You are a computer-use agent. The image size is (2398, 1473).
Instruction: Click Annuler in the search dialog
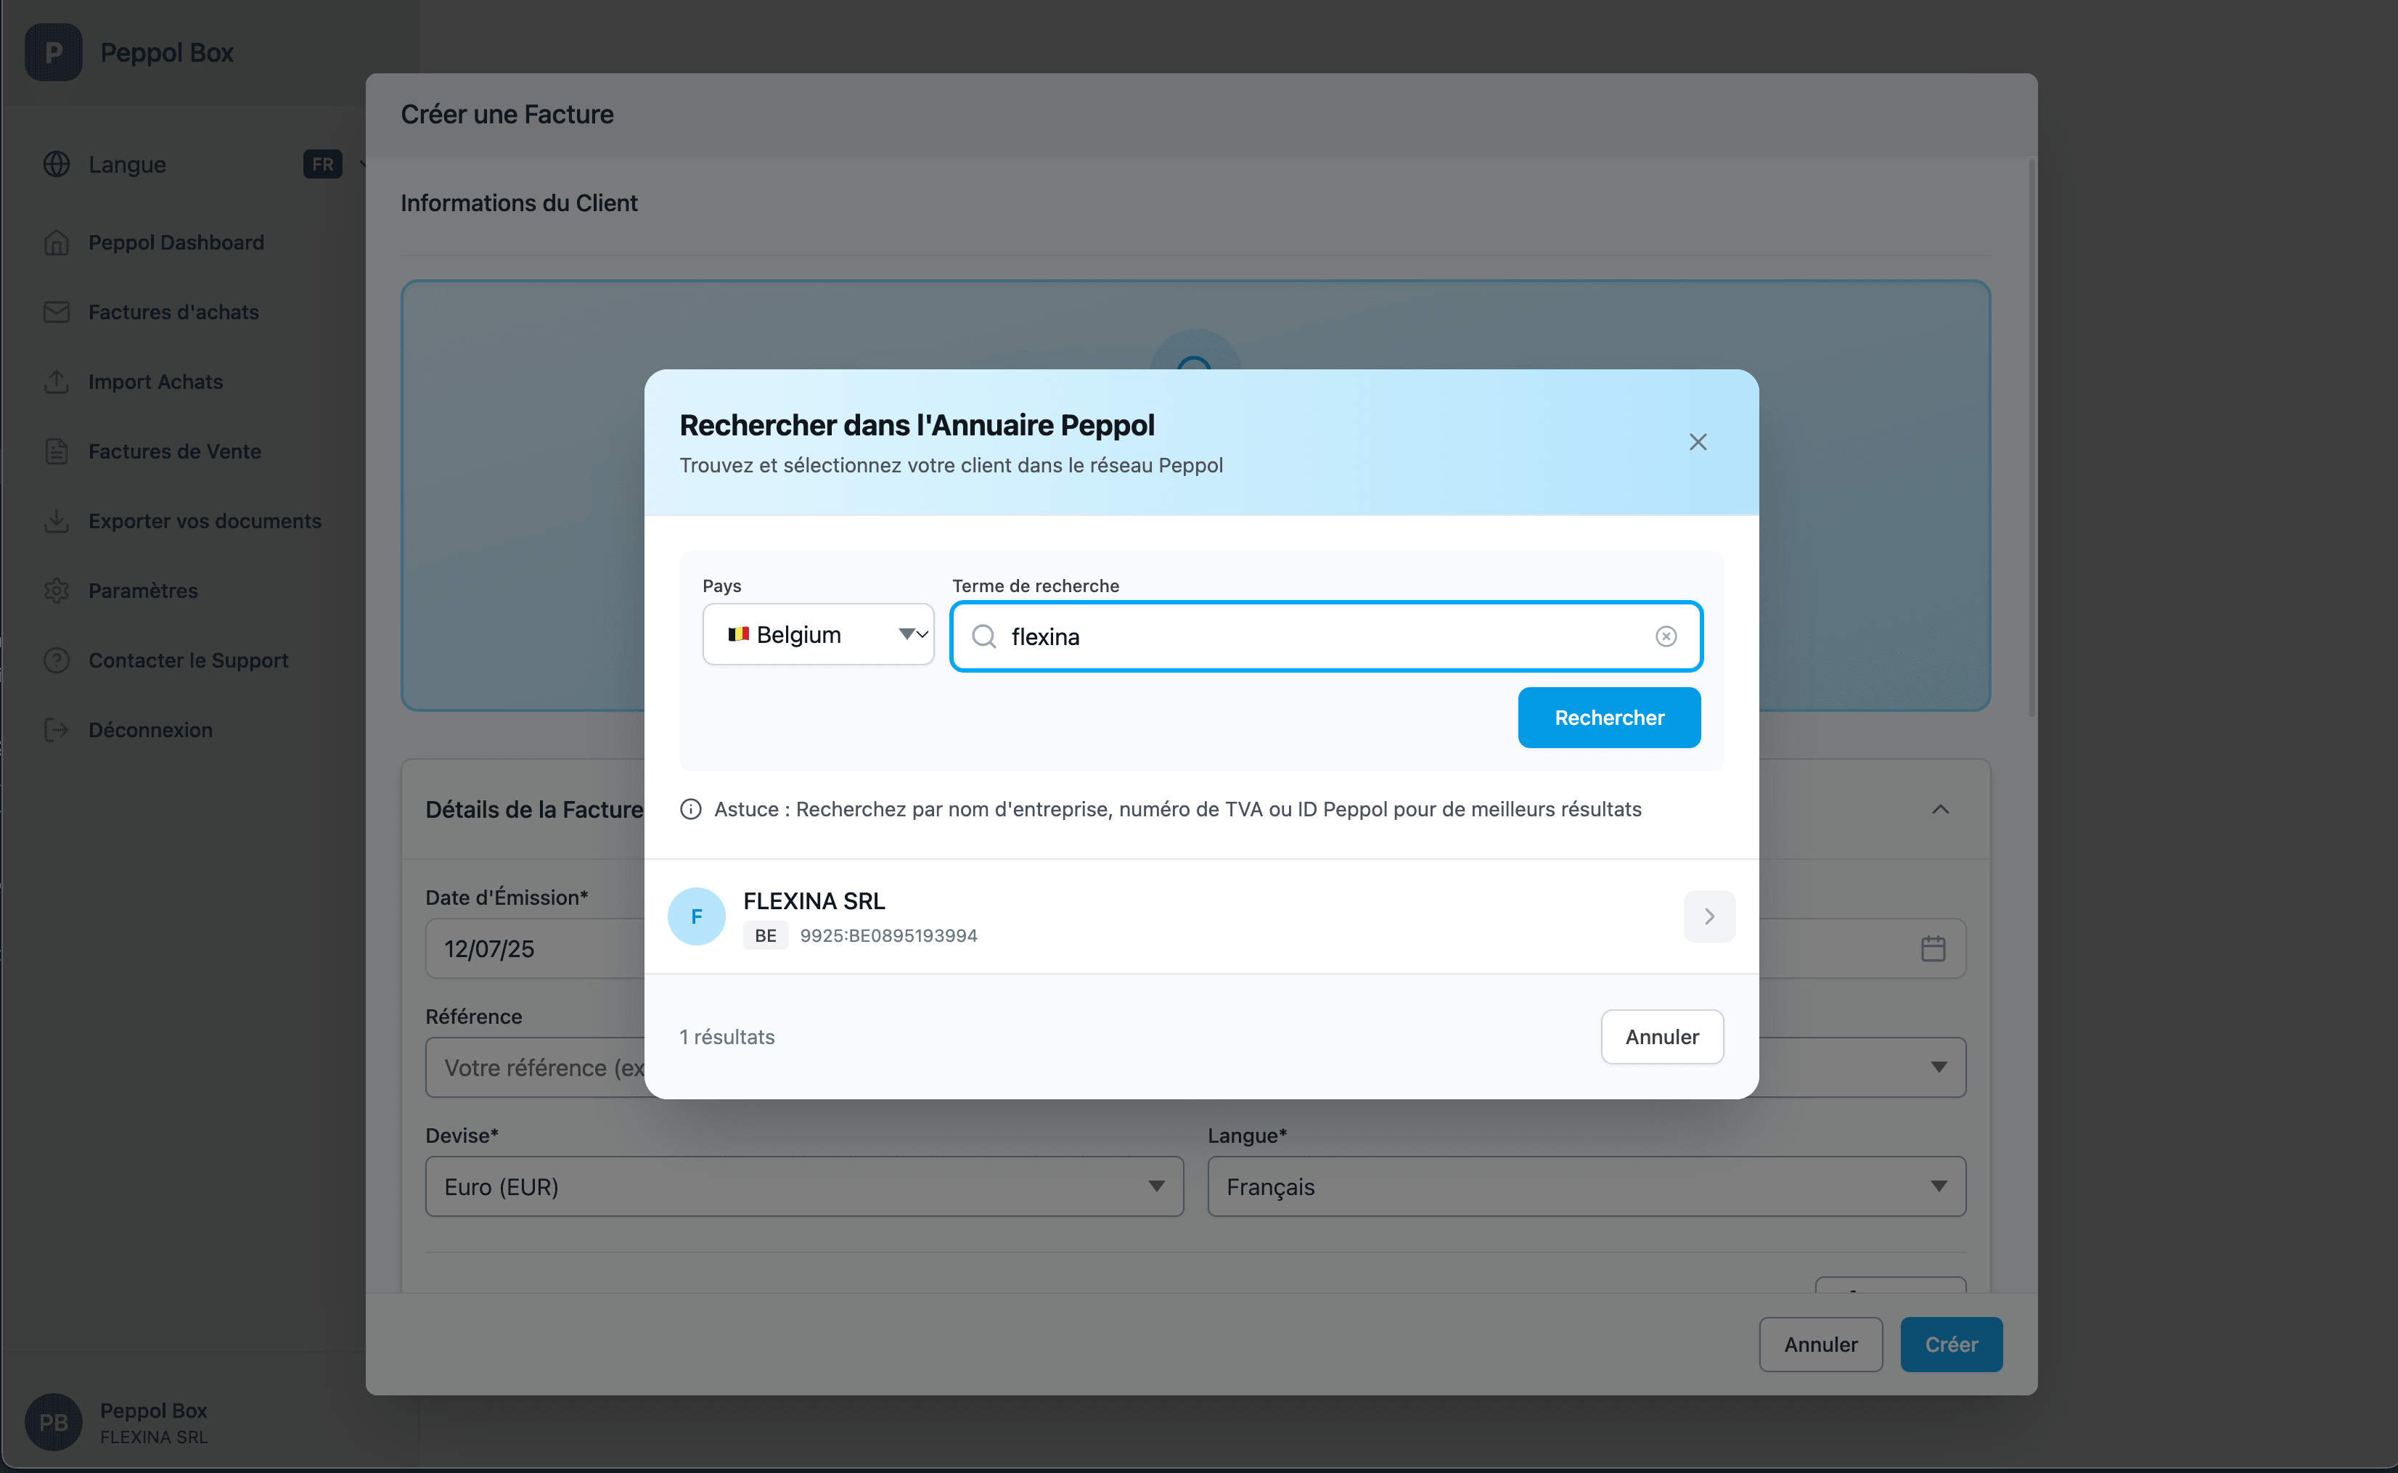[x=1661, y=1038]
